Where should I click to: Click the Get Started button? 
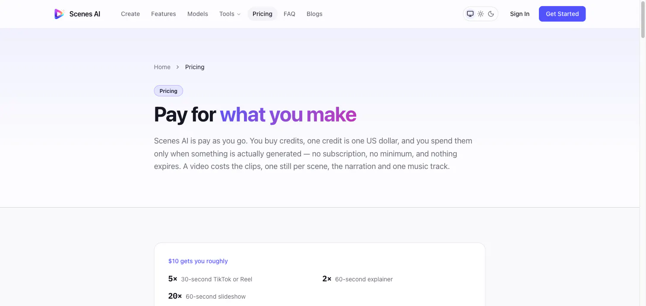point(562,14)
